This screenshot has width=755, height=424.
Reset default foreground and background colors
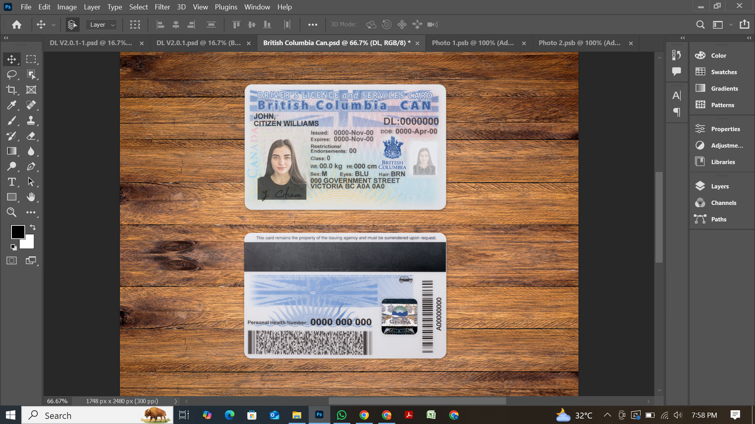[x=13, y=247]
